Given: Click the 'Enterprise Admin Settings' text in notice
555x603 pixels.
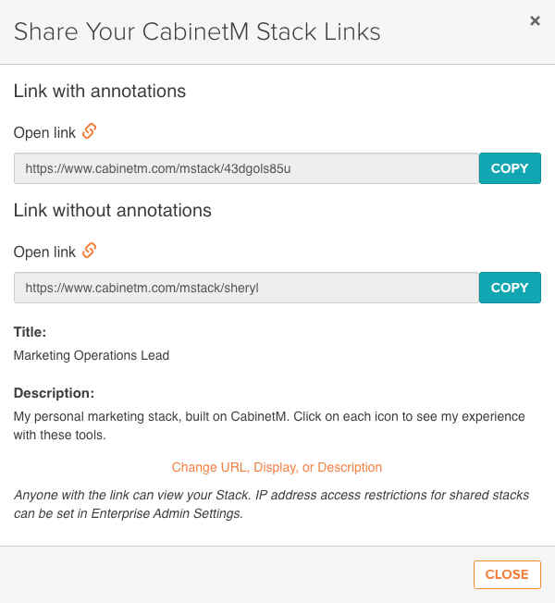Looking at the screenshot, I should (x=166, y=513).
